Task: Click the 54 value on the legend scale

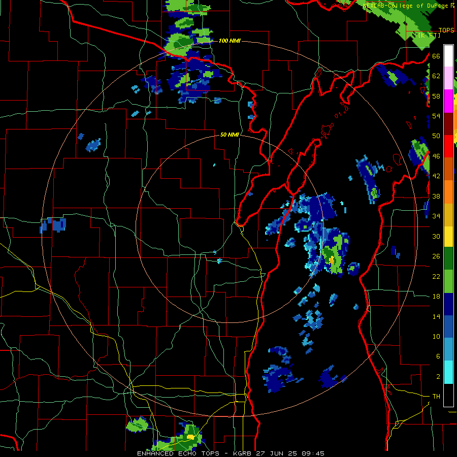Action: [436, 116]
